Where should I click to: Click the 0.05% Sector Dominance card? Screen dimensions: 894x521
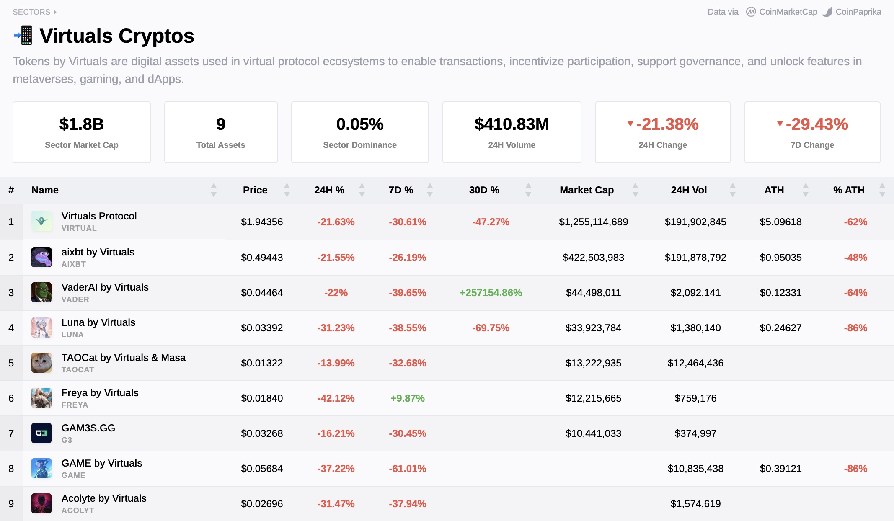pyautogui.click(x=360, y=132)
